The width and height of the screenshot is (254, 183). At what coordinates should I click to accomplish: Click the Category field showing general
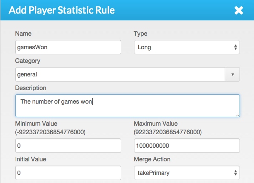[x=120, y=74]
